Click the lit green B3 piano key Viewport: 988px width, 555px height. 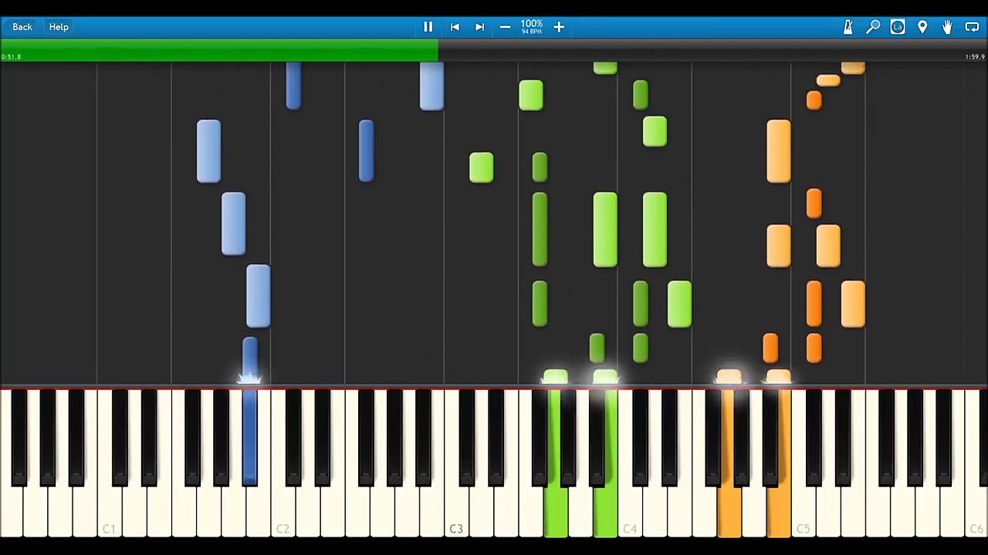point(605,509)
